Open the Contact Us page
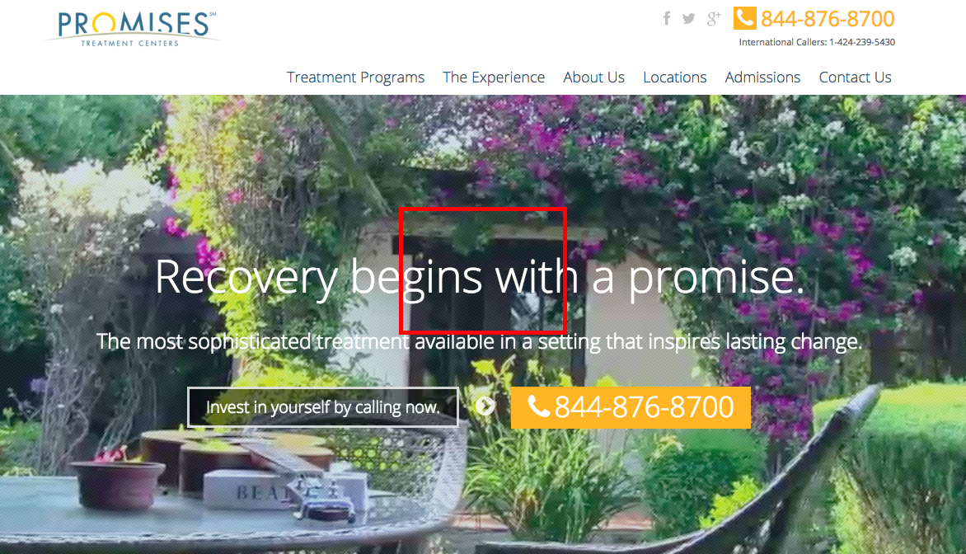Viewport: 966px width, 554px height. click(855, 77)
